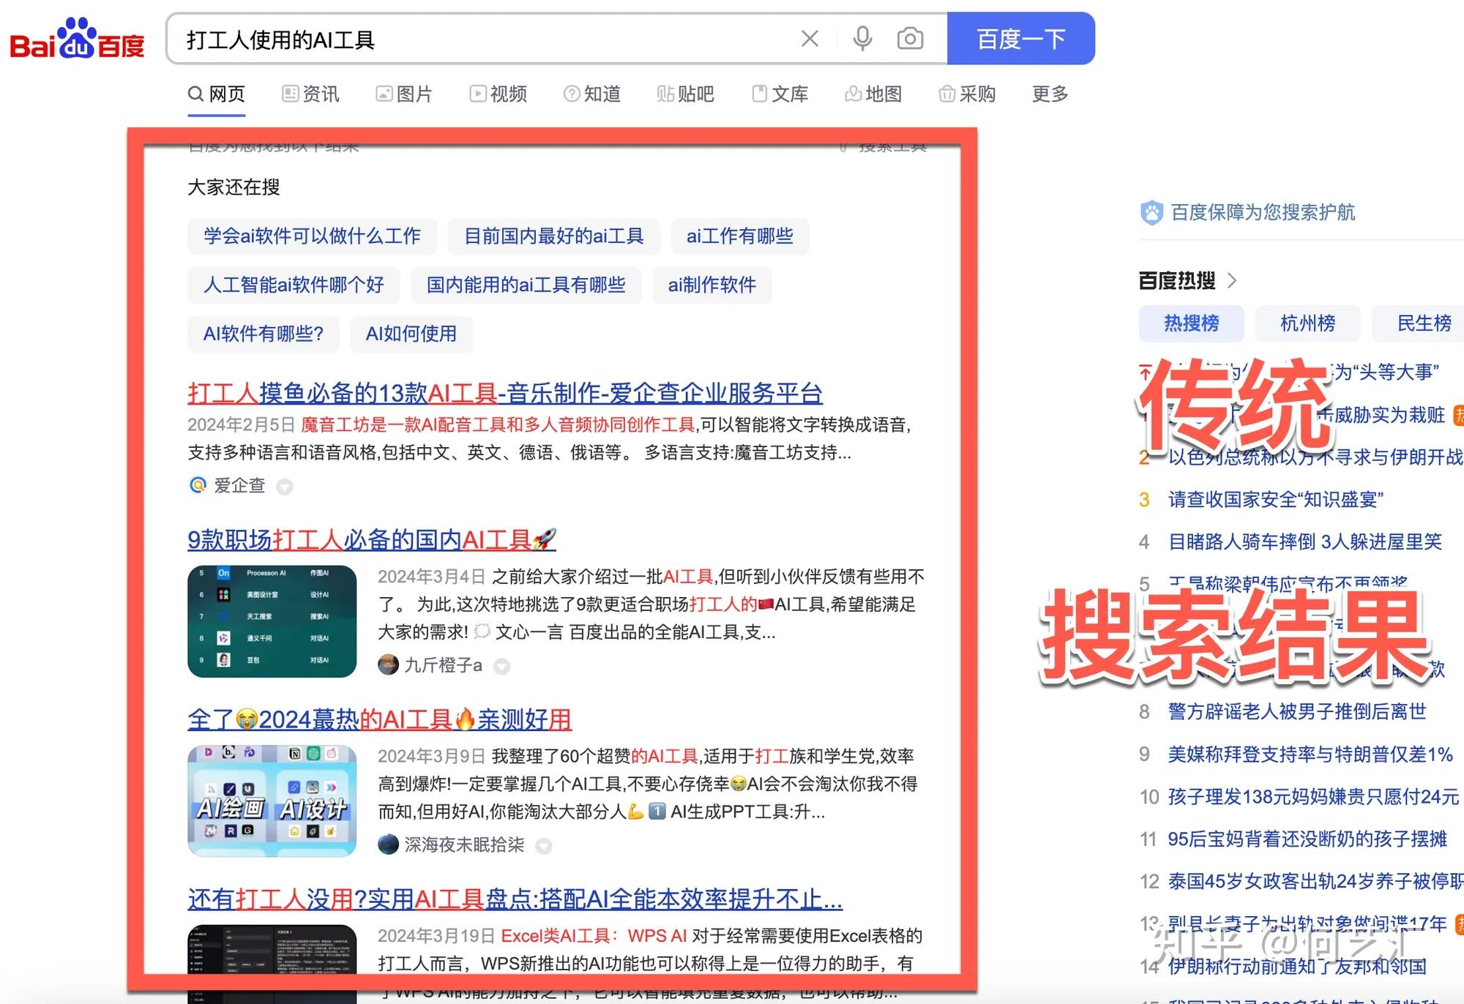Open the 爱企查 source link
Viewport: 1464px width, 1004px height.
point(239,485)
